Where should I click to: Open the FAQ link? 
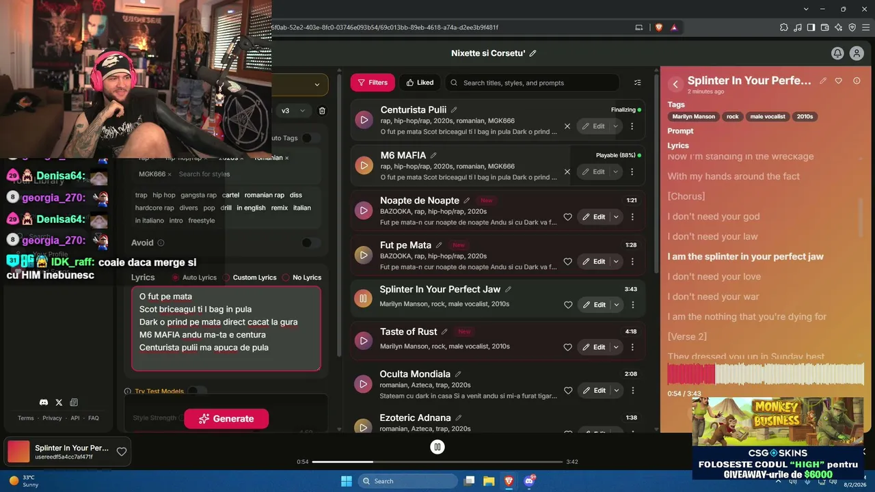[x=94, y=418]
